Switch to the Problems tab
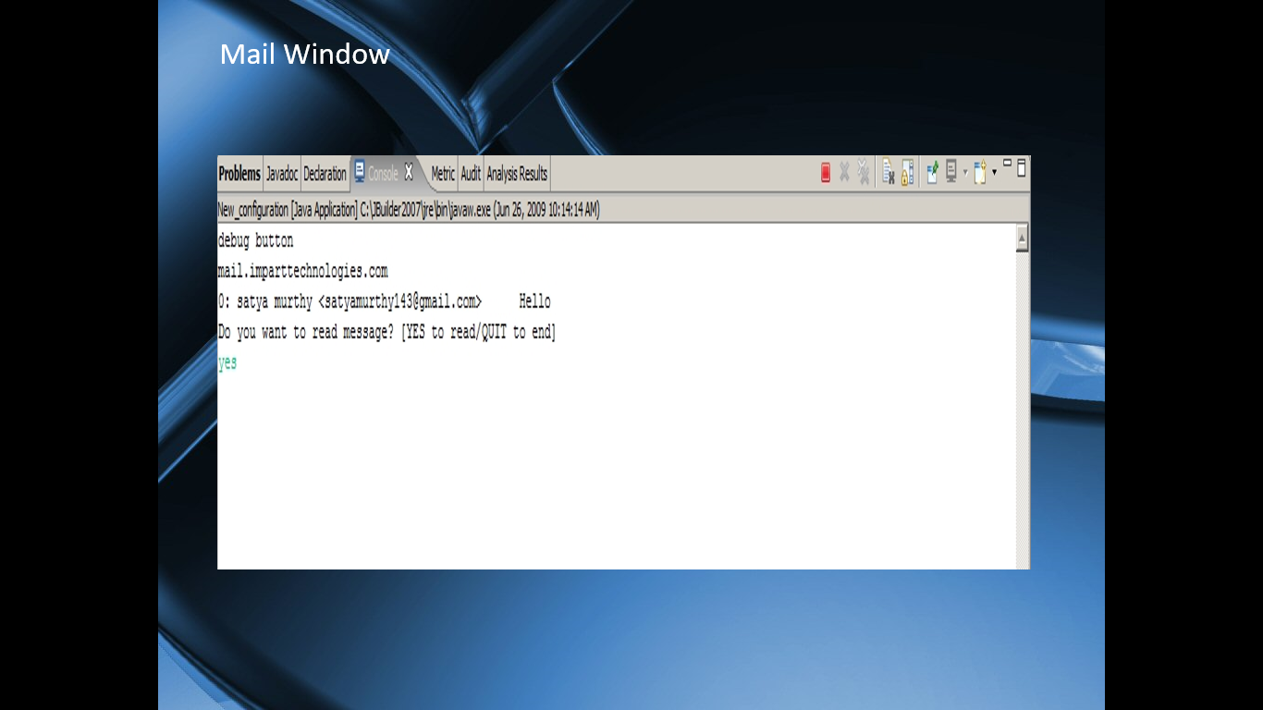 (x=239, y=173)
